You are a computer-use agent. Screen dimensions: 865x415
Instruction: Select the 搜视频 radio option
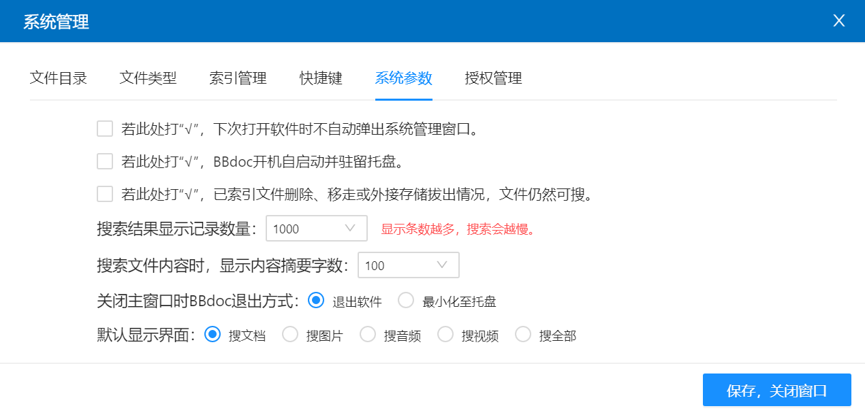445,334
